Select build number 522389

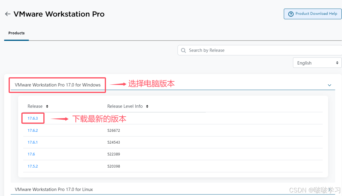click(114, 154)
